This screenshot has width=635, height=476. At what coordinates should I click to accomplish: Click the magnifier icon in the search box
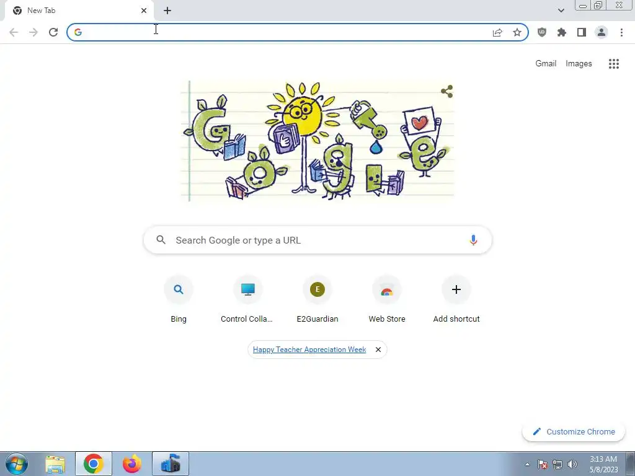(161, 240)
